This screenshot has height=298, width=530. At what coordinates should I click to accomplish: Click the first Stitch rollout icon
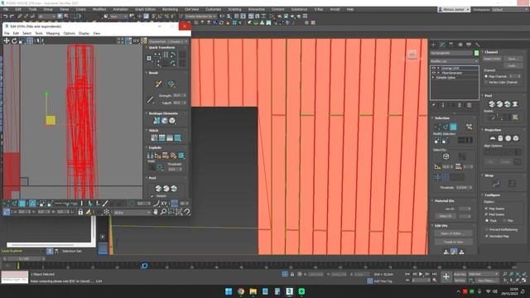point(154,138)
